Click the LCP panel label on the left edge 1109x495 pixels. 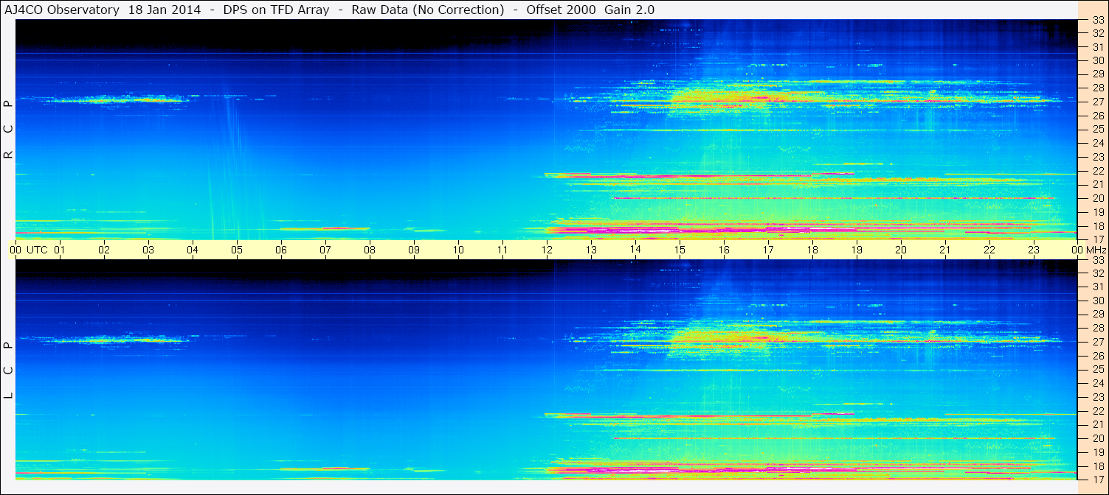click(x=8, y=371)
